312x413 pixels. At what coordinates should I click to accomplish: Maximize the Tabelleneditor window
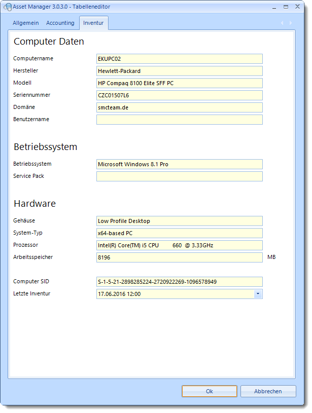click(x=286, y=7)
